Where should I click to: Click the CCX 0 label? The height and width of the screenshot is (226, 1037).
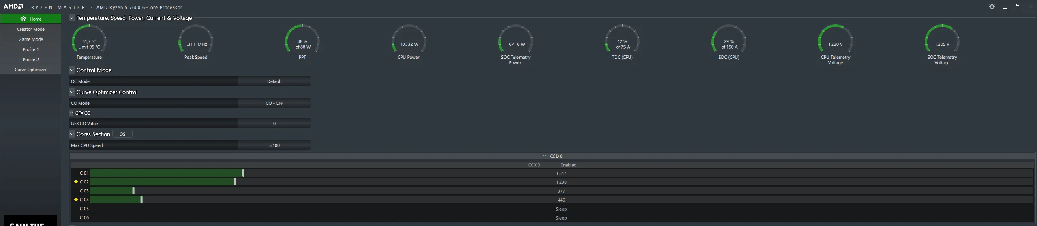pyautogui.click(x=534, y=165)
